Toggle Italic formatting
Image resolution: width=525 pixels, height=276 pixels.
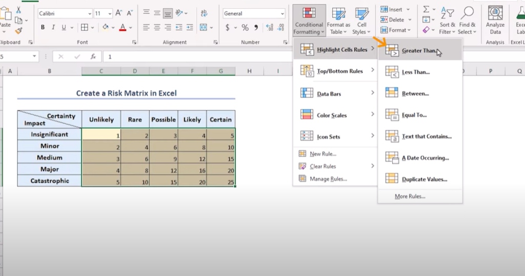tap(53, 28)
